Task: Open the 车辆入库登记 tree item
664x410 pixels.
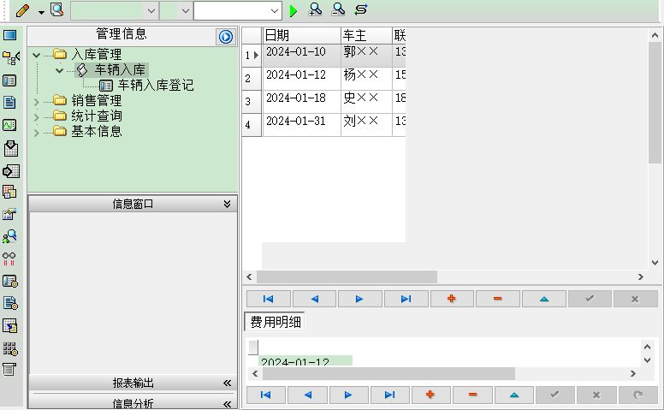Action: tap(156, 85)
